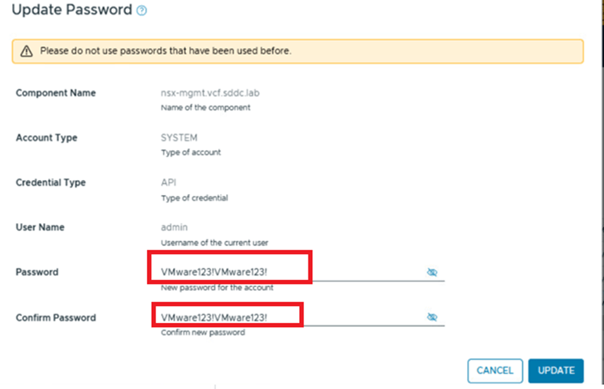
Task: Click the admin user name value
Action: [x=173, y=227]
